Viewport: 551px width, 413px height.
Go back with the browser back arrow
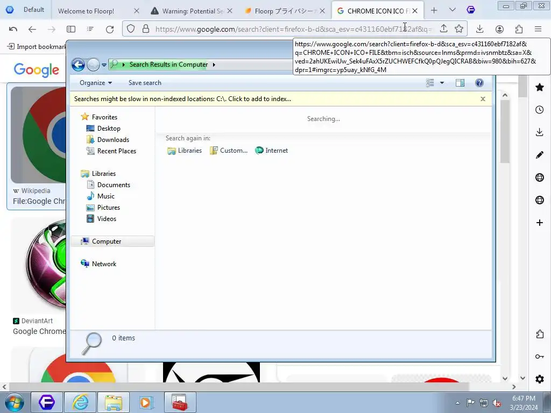pos(32,29)
